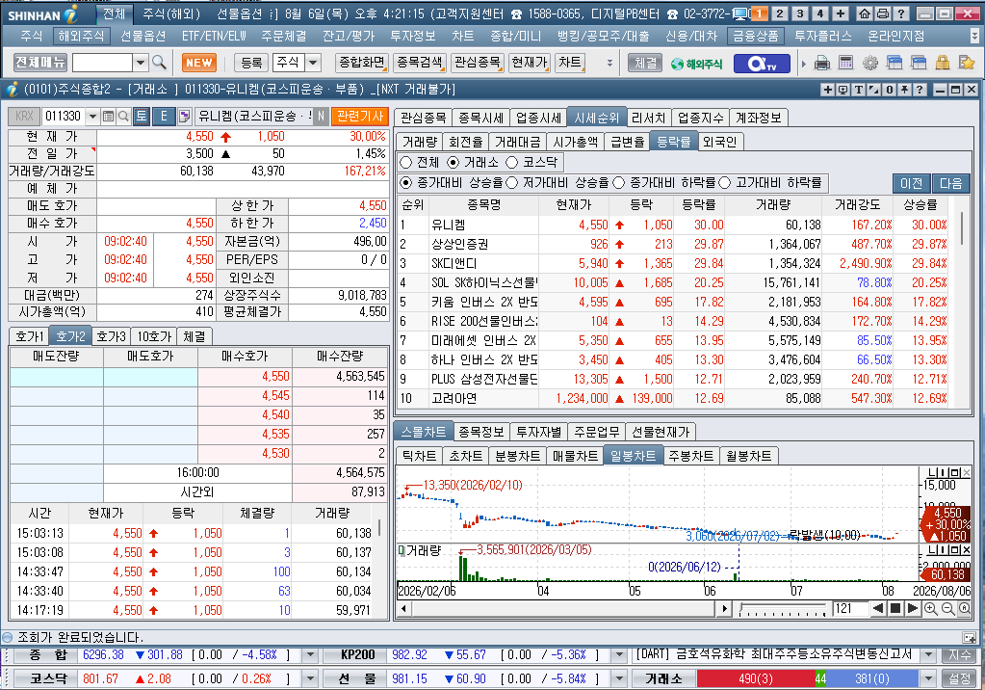
Task: Click the list icon next to stock code 011330
Action: pyautogui.click(x=108, y=117)
